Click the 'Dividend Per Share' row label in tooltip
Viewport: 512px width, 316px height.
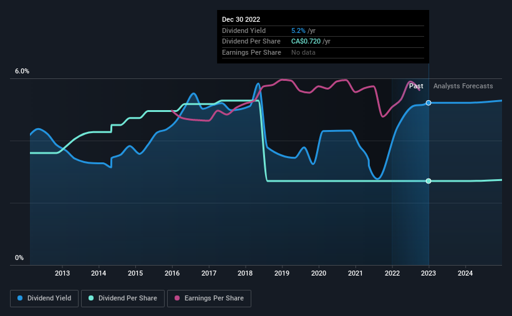251,42
